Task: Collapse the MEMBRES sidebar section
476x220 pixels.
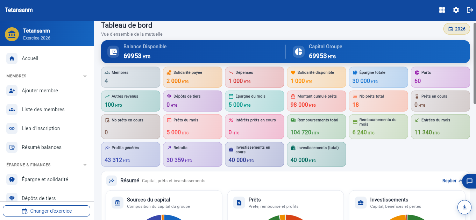Action: click(85, 76)
